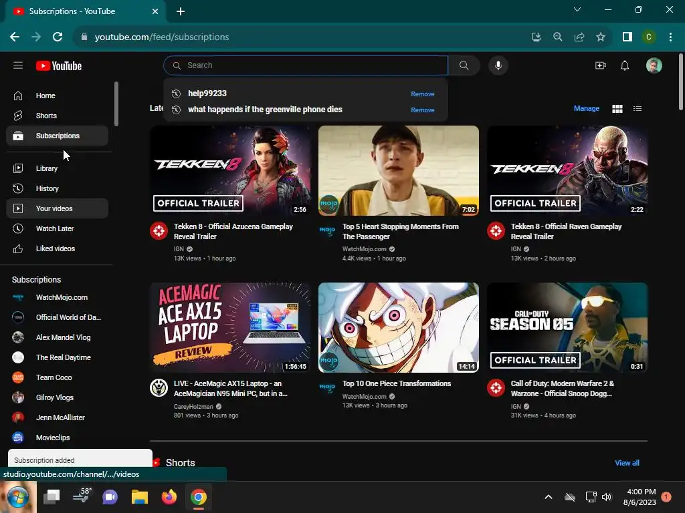Open the Create video camera icon
The image size is (685, 513).
pyautogui.click(x=601, y=65)
